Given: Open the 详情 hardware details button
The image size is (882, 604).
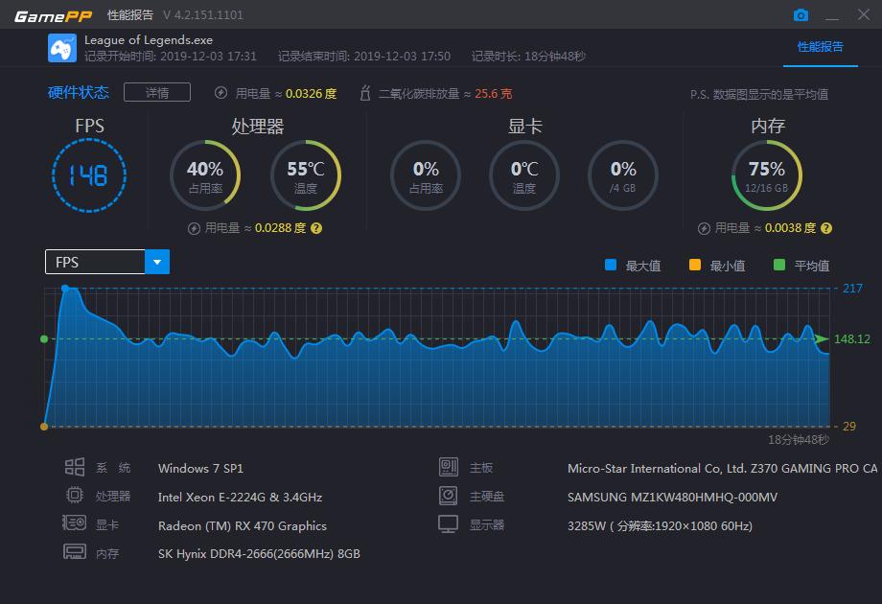Looking at the screenshot, I should click(x=157, y=92).
